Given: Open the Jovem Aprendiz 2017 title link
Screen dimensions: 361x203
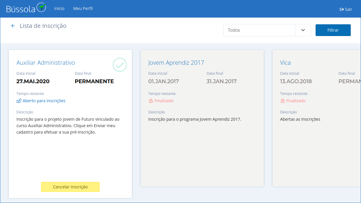Looking at the screenshot, I should click(176, 63).
